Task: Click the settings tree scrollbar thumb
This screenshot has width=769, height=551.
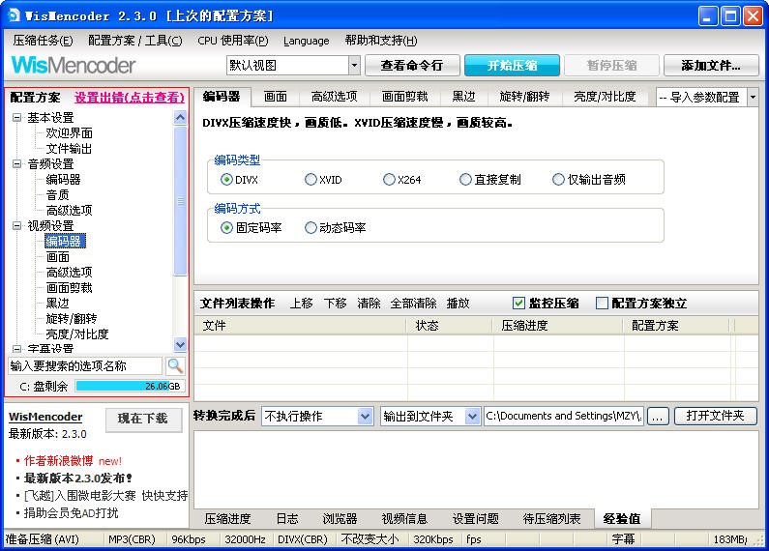Action: coord(181,201)
